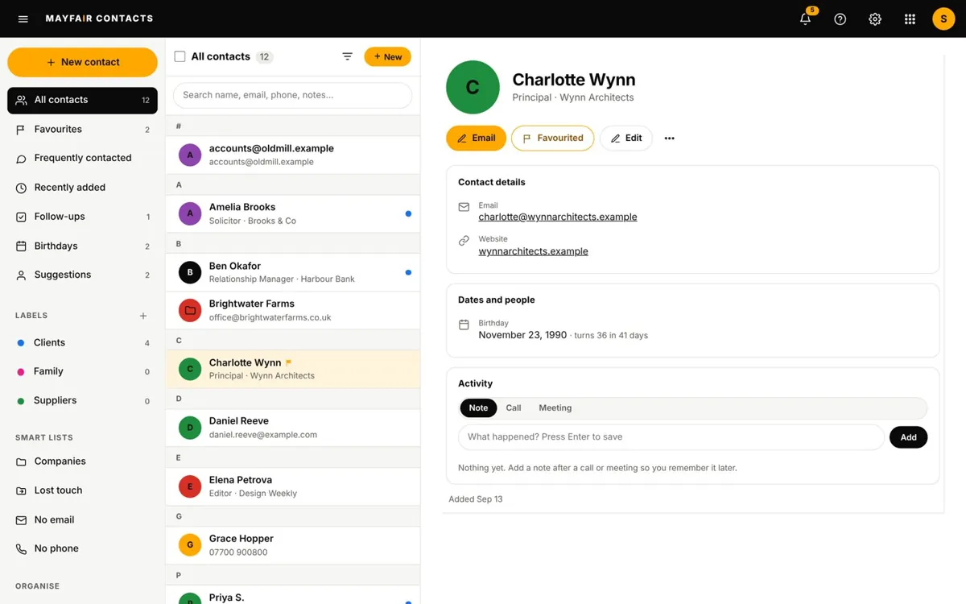The height and width of the screenshot is (604, 966).
Task: Open the help question mark icon
Action: tap(840, 19)
